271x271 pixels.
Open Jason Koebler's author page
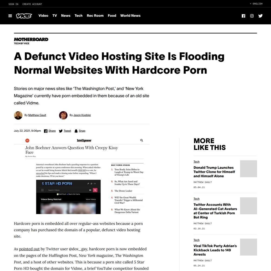[82, 115]
